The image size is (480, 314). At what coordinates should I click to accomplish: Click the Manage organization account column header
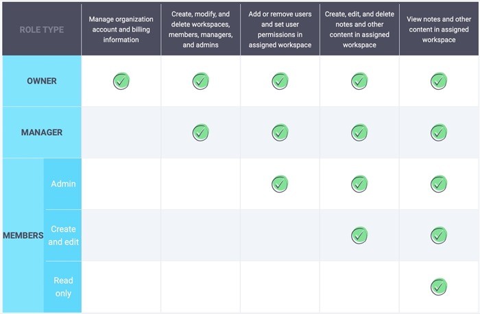(x=121, y=29)
